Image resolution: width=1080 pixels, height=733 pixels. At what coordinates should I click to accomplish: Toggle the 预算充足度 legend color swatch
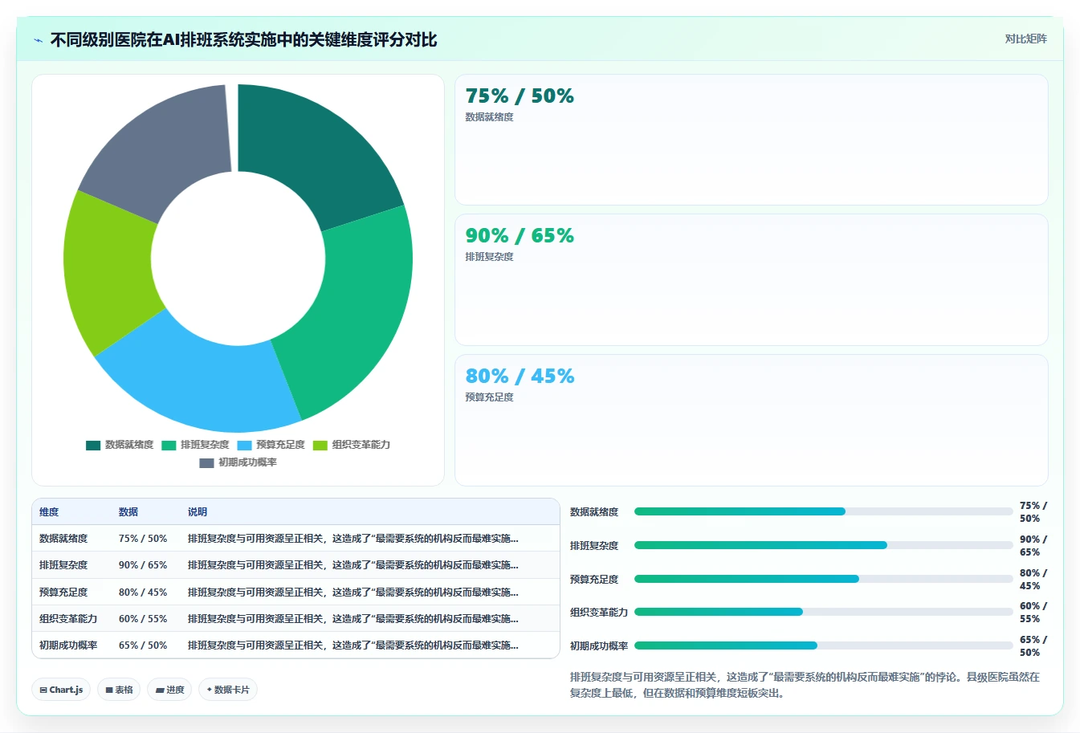point(244,445)
